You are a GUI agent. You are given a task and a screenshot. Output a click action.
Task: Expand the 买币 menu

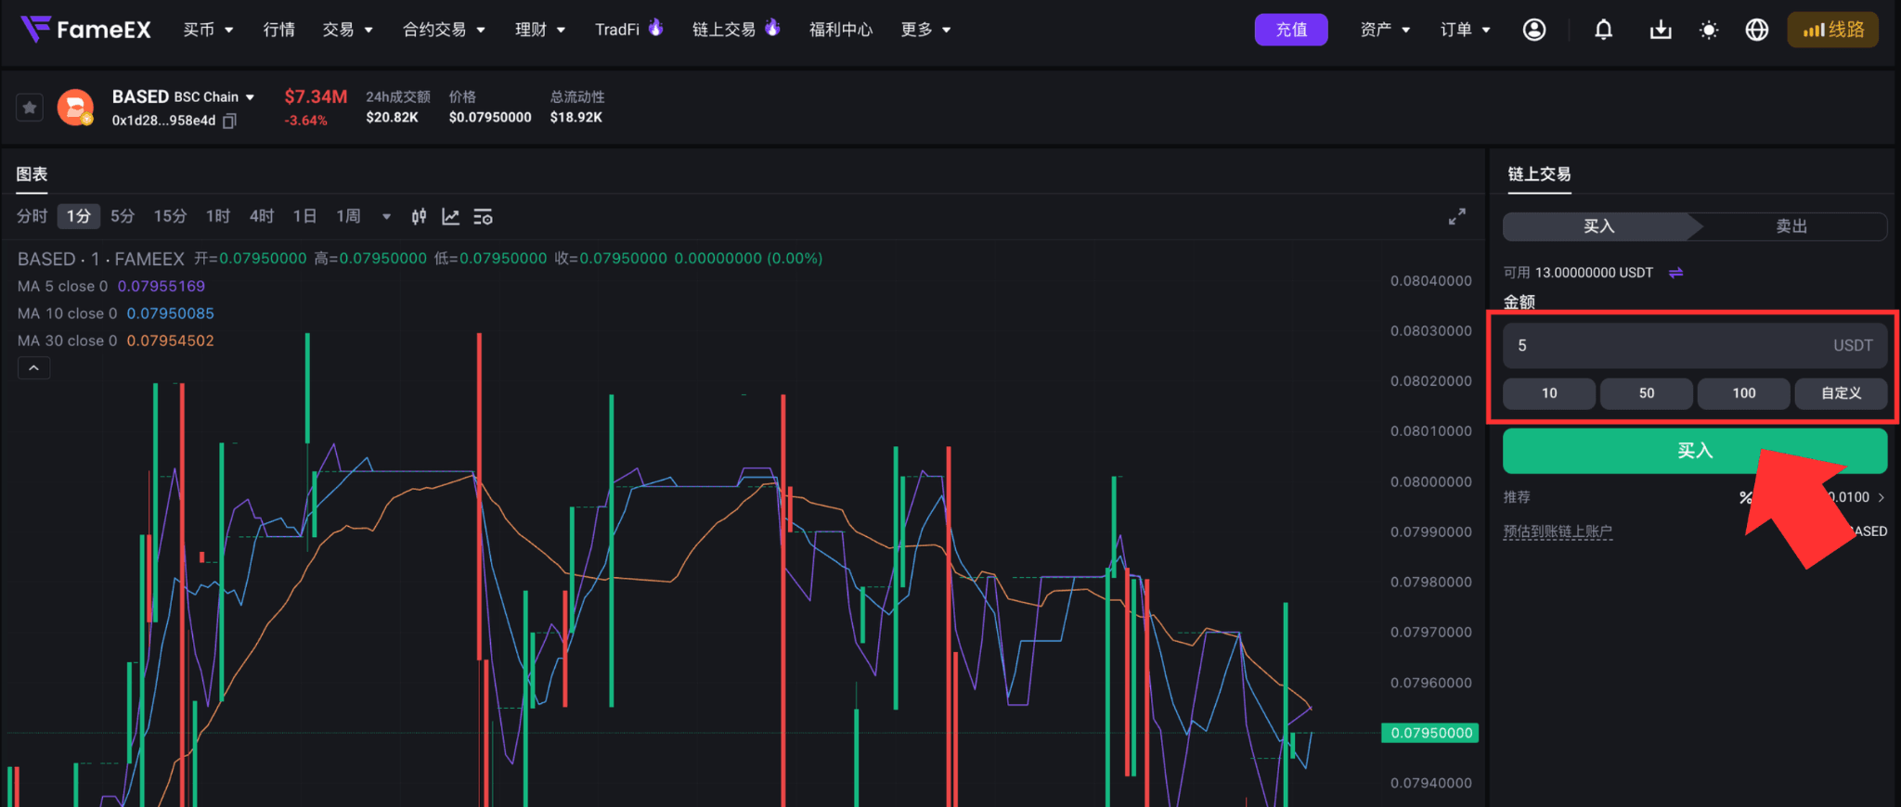pyautogui.click(x=208, y=30)
